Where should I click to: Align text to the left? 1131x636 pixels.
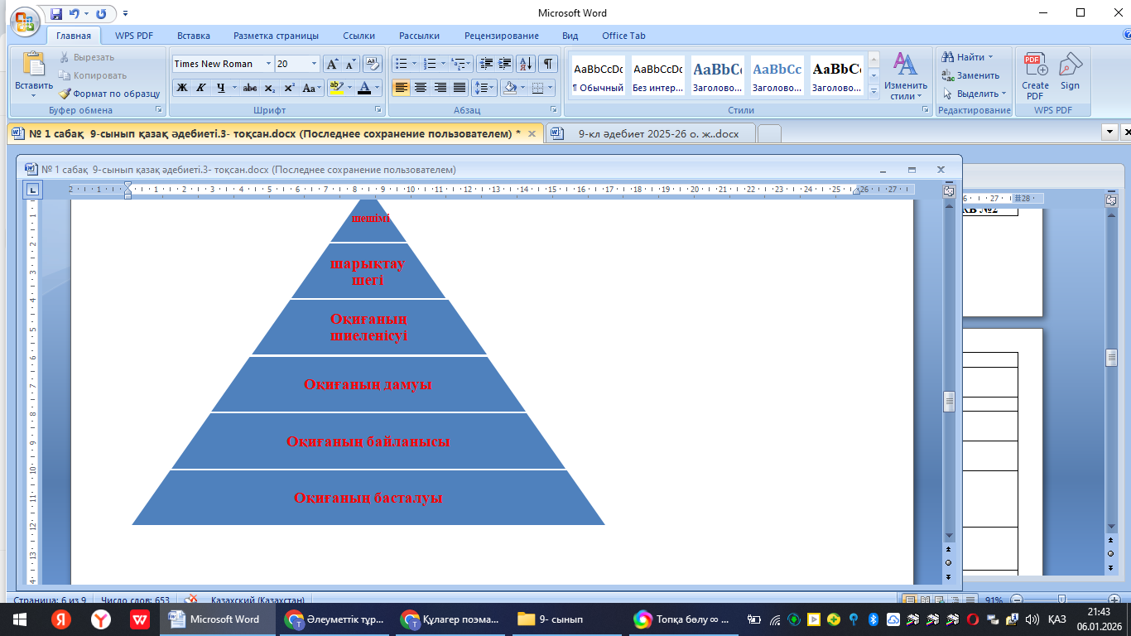401,88
